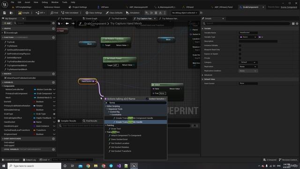Add event dispatcher via plus icon

pos(53,139)
